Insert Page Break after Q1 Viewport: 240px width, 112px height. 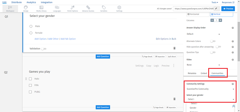click(147, 57)
